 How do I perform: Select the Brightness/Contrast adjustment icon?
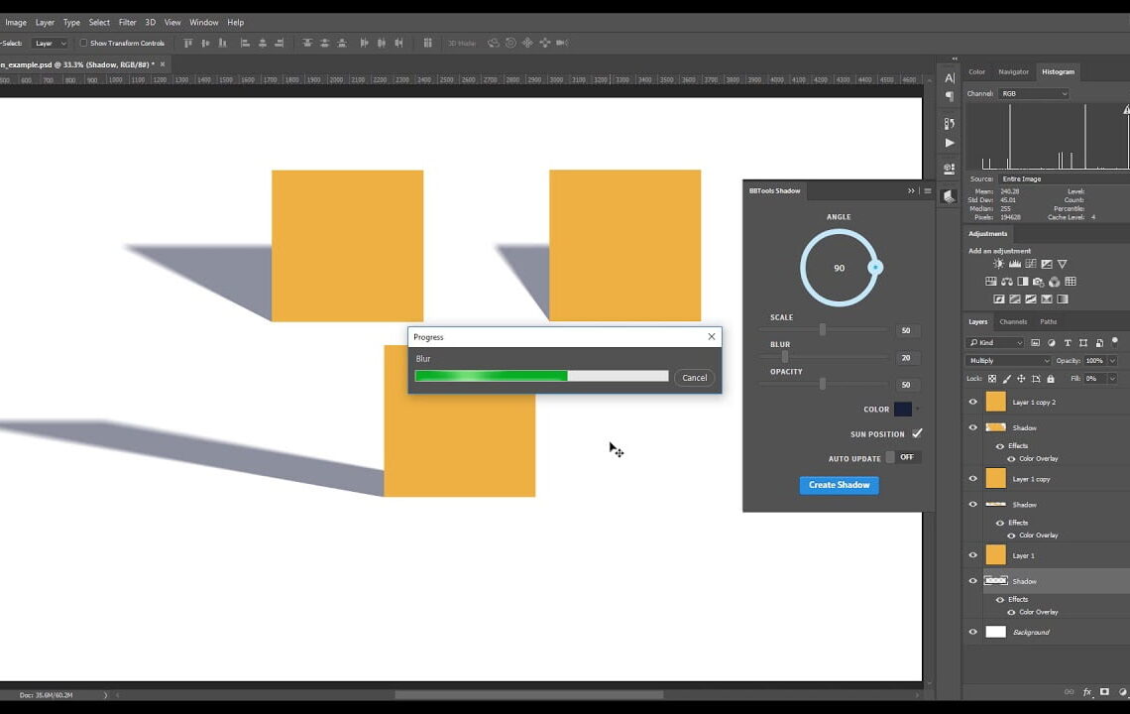[998, 264]
